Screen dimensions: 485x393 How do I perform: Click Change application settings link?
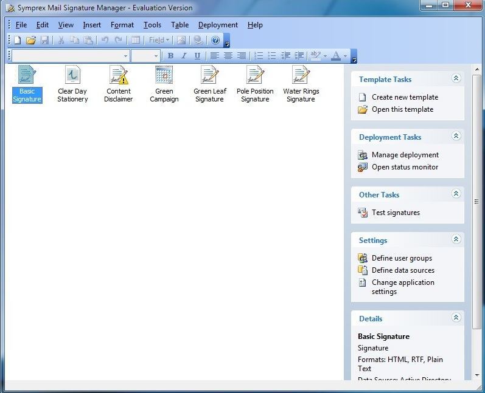pos(403,287)
